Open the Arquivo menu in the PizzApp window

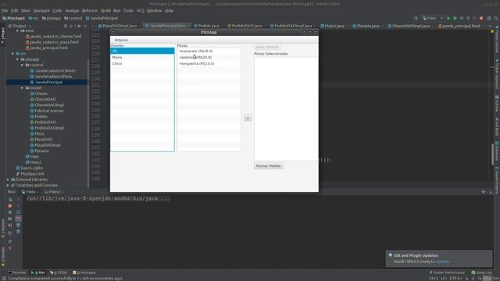click(x=121, y=40)
